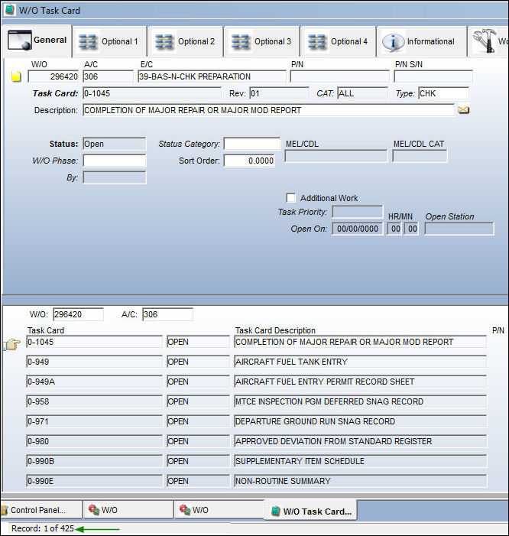This screenshot has width=509, height=536.
Task: Click the E/C field 39-BAS-N-CHK PREPARATION
Action: click(212, 76)
